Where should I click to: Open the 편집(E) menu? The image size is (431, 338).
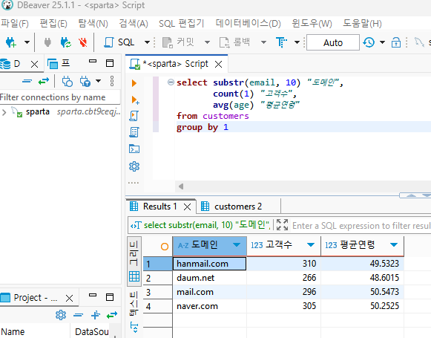tap(53, 23)
